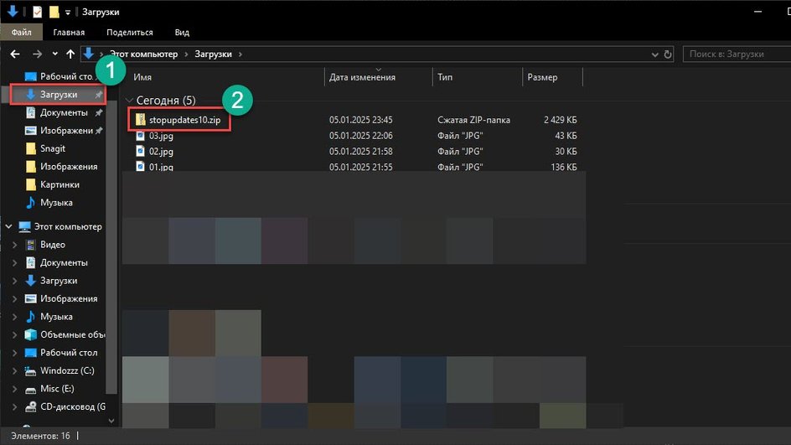This screenshot has width=791, height=445.
Task: Click the New folder quick access toolbar icon
Action: [x=54, y=12]
